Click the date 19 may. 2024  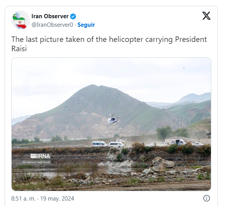point(57,199)
